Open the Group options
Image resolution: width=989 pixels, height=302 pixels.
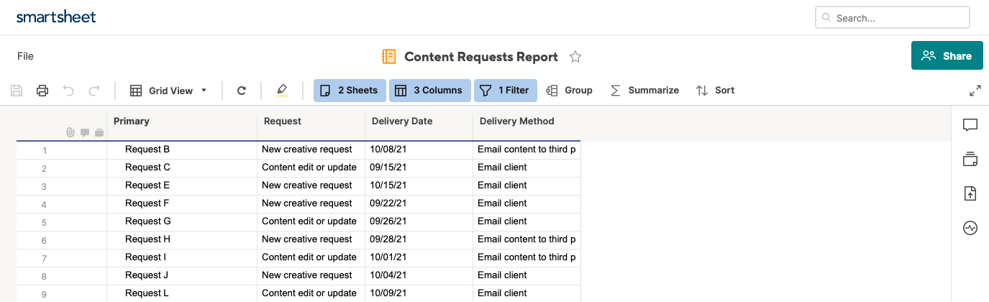pos(570,91)
